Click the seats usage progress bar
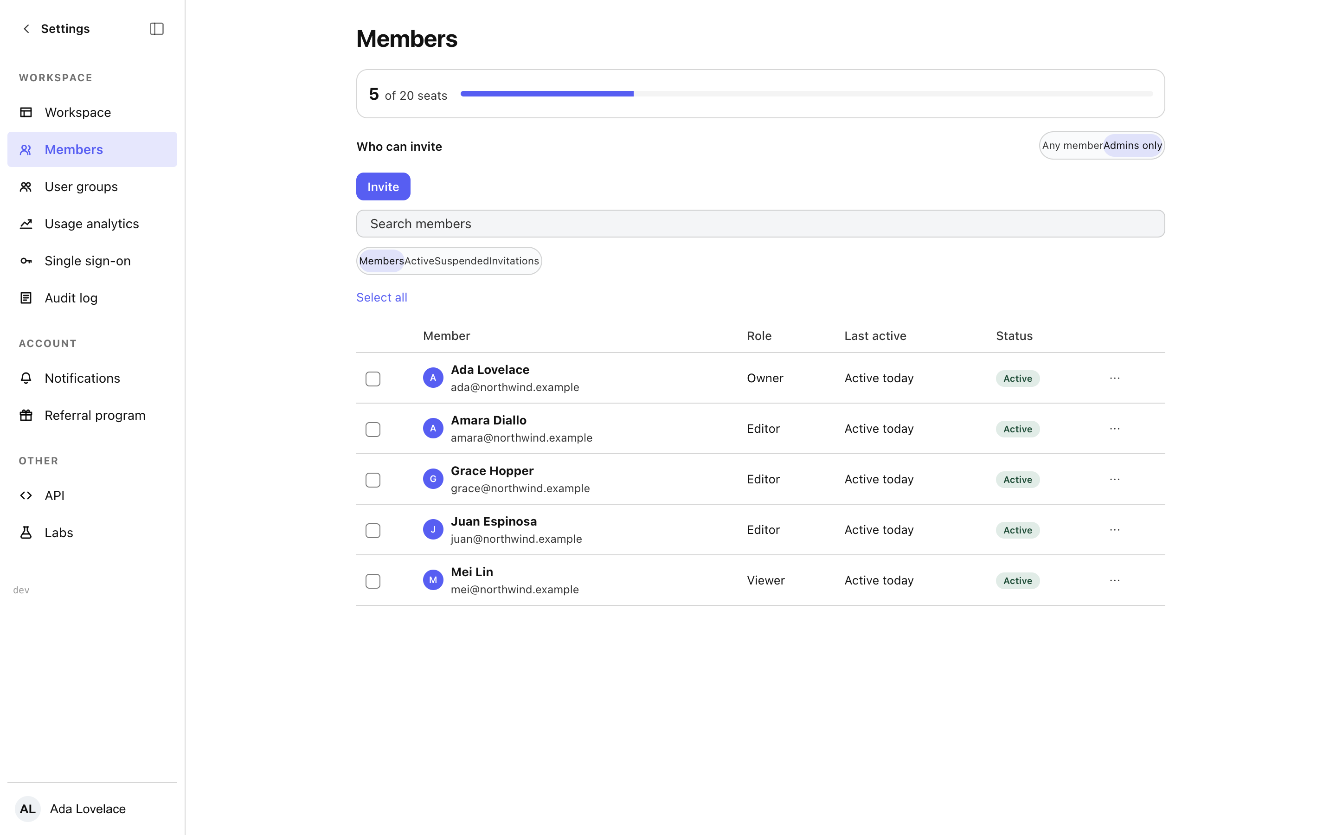1336x835 pixels. point(807,94)
